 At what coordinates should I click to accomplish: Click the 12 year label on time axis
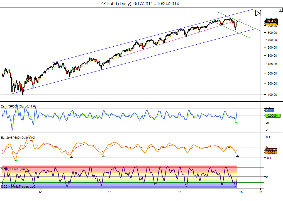click(x=40, y=192)
